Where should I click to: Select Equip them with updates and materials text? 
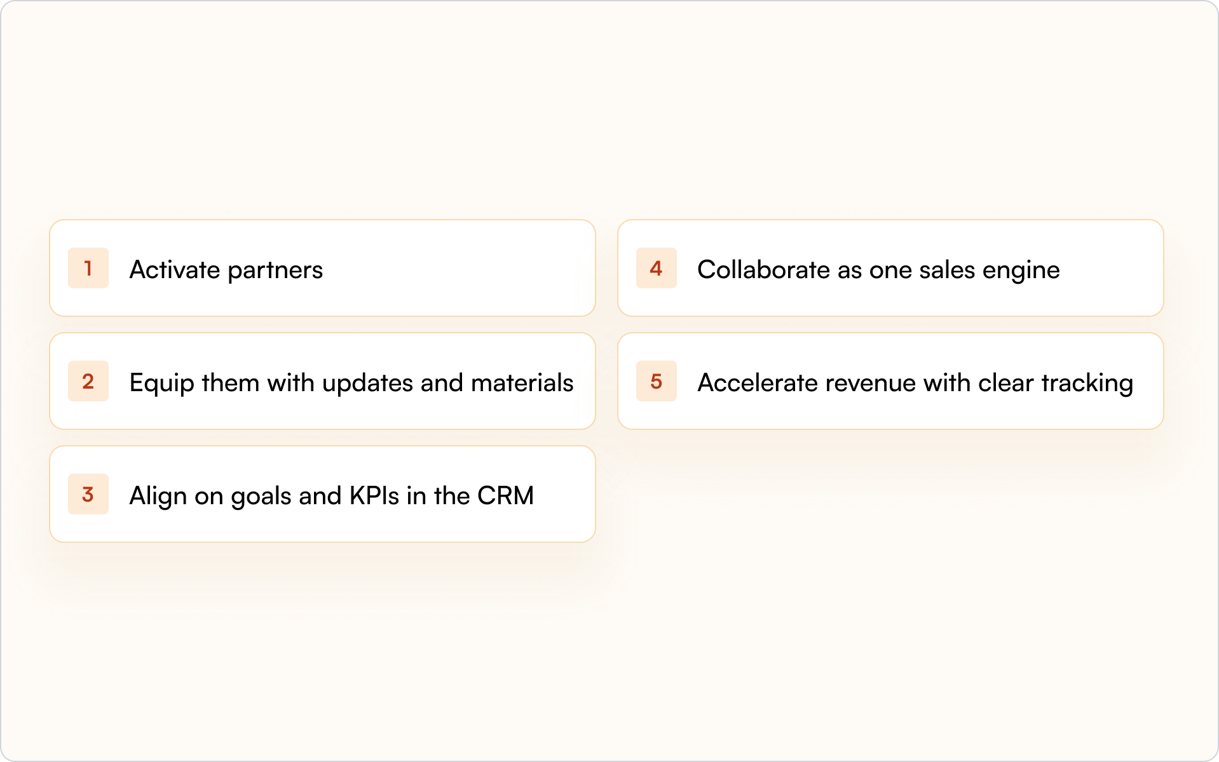tap(351, 383)
